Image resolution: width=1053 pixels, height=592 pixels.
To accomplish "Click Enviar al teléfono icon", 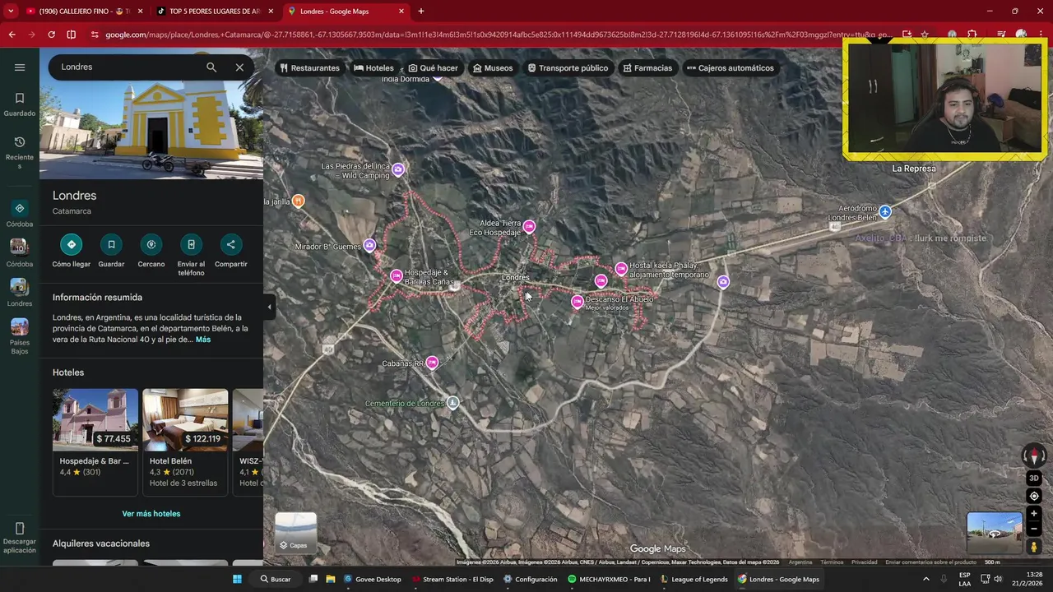I will (191, 244).
